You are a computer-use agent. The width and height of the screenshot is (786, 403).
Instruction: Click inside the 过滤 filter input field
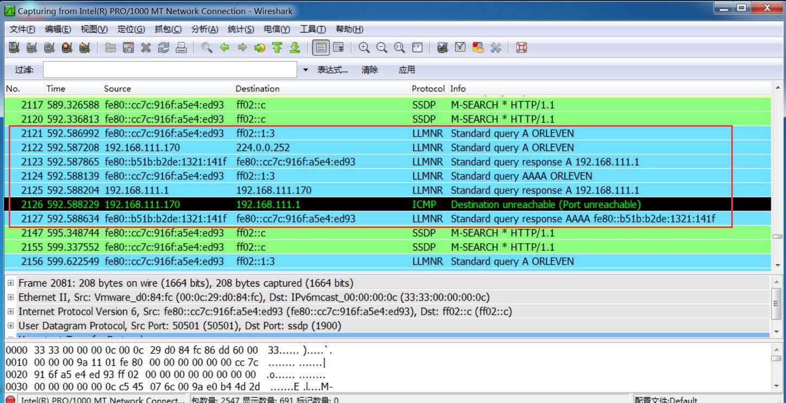[x=170, y=70]
